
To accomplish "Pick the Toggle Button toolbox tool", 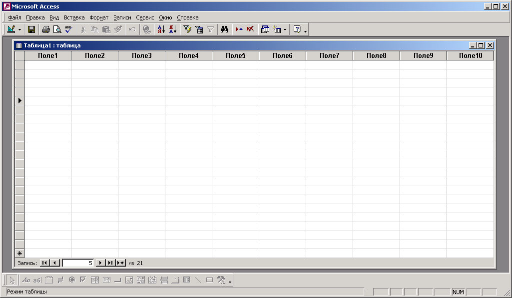I will [60, 280].
